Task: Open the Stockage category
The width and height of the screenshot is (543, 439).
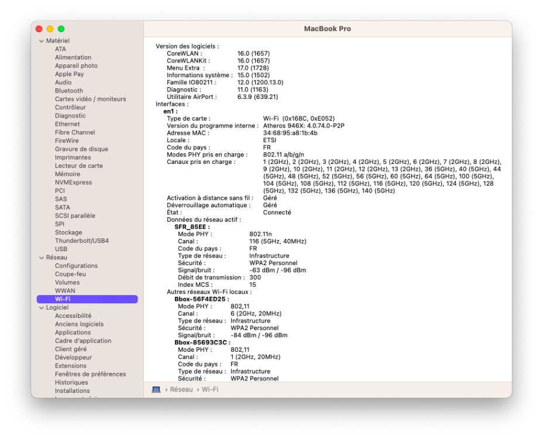Action: [68, 232]
